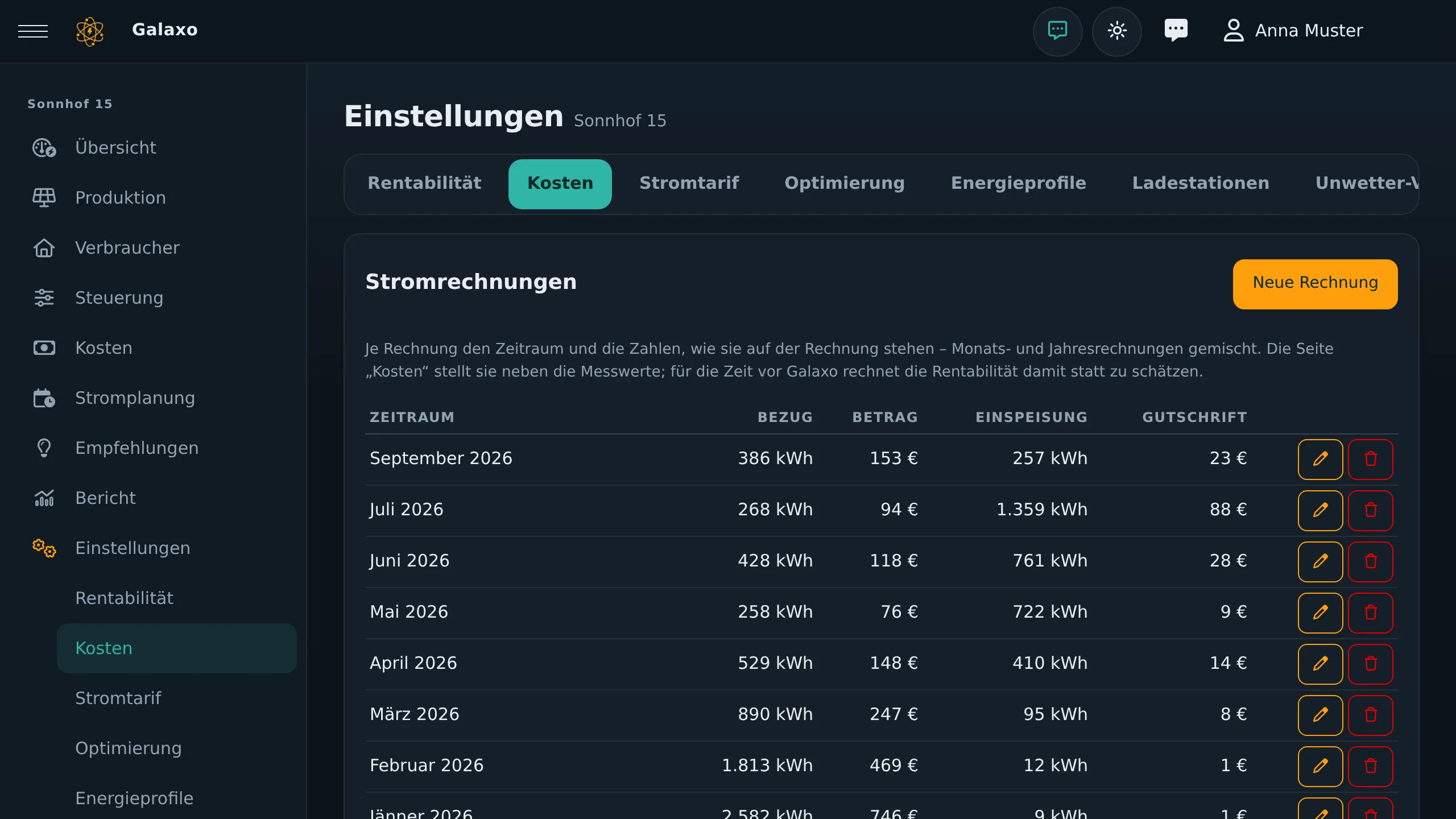Add a new invoice with Neue Rechnung

1315,284
